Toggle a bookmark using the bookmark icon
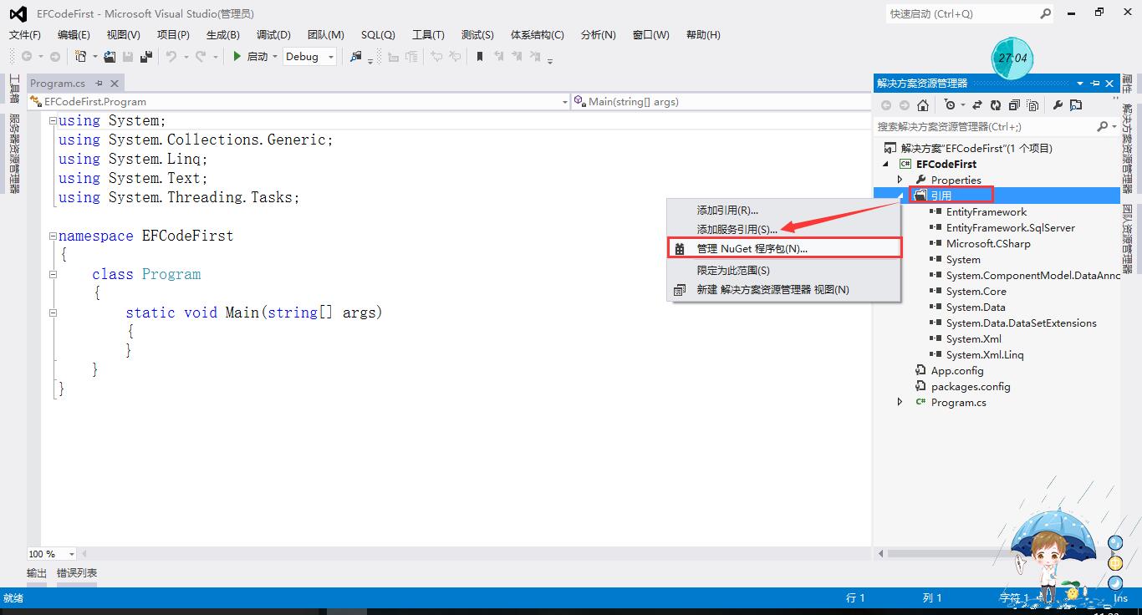1142x615 pixels. [x=480, y=56]
